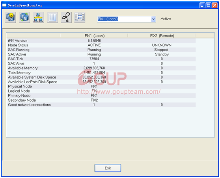Click the Active status label beside dropdown
The height and width of the screenshot is (178, 220).
(x=166, y=19)
